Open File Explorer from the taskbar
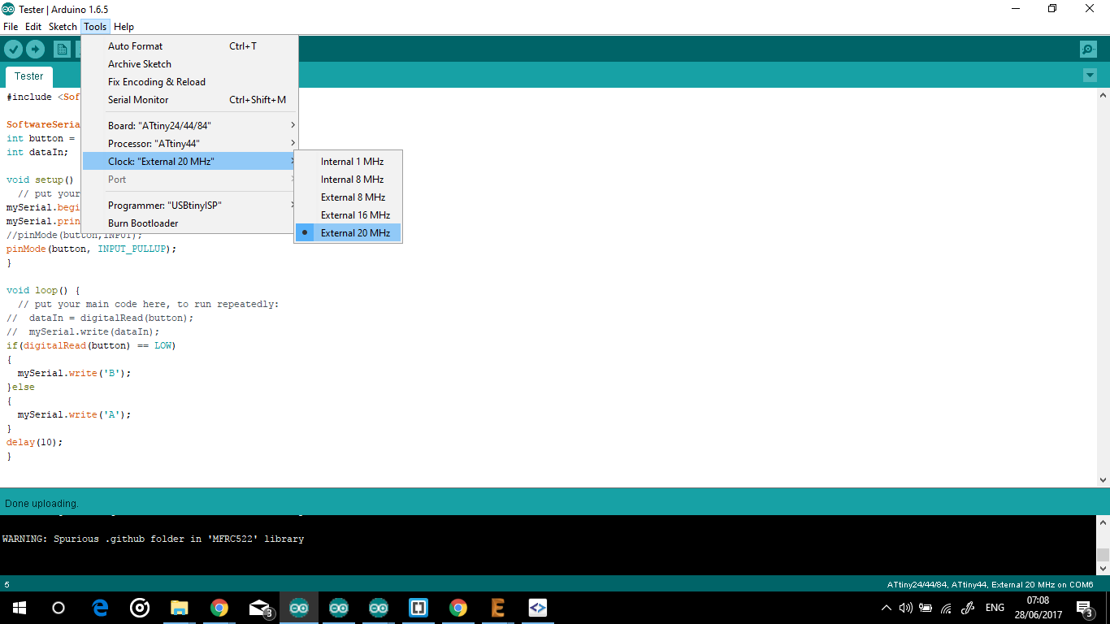1110x624 pixels. pyautogui.click(x=180, y=608)
